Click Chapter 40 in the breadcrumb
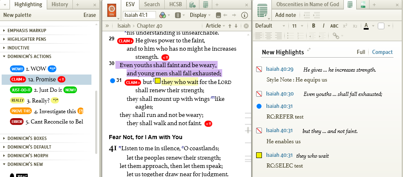This screenshot has height=177, width=403. 150,26
